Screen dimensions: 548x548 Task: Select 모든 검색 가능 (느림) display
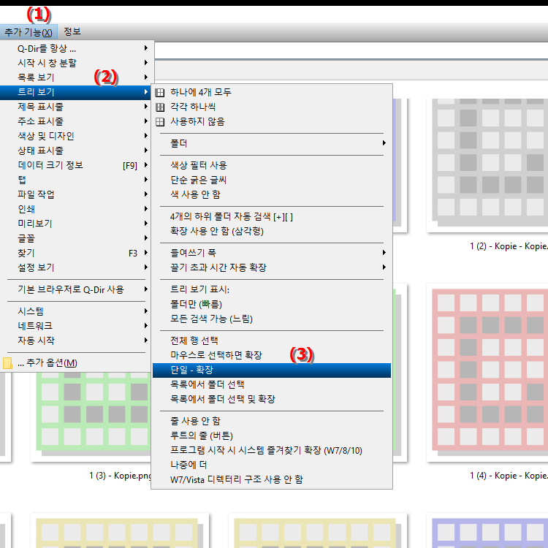pyautogui.click(x=272, y=319)
